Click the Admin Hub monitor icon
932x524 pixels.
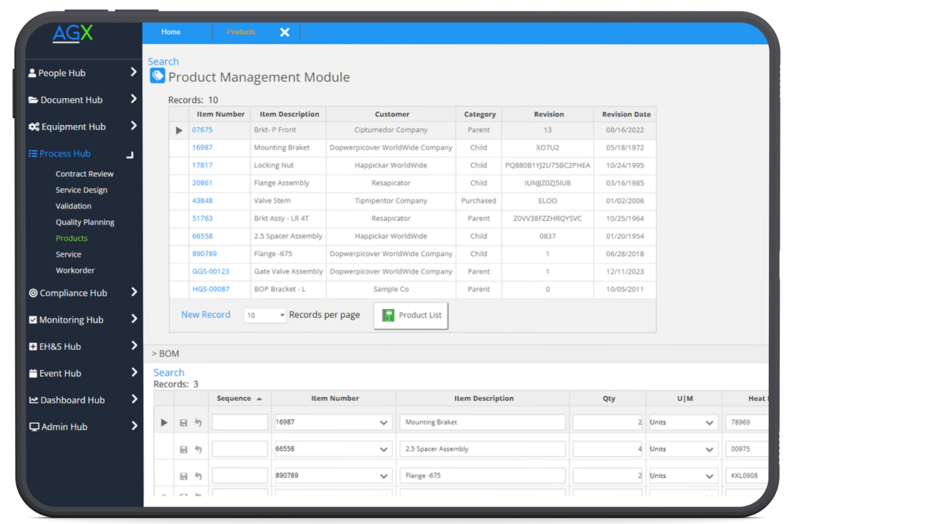34,427
